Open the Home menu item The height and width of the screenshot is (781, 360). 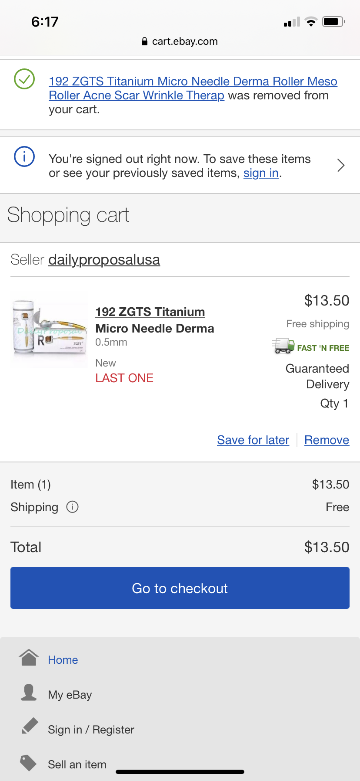click(63, 660)
